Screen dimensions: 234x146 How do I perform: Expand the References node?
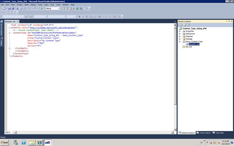[x=180, y=34]
